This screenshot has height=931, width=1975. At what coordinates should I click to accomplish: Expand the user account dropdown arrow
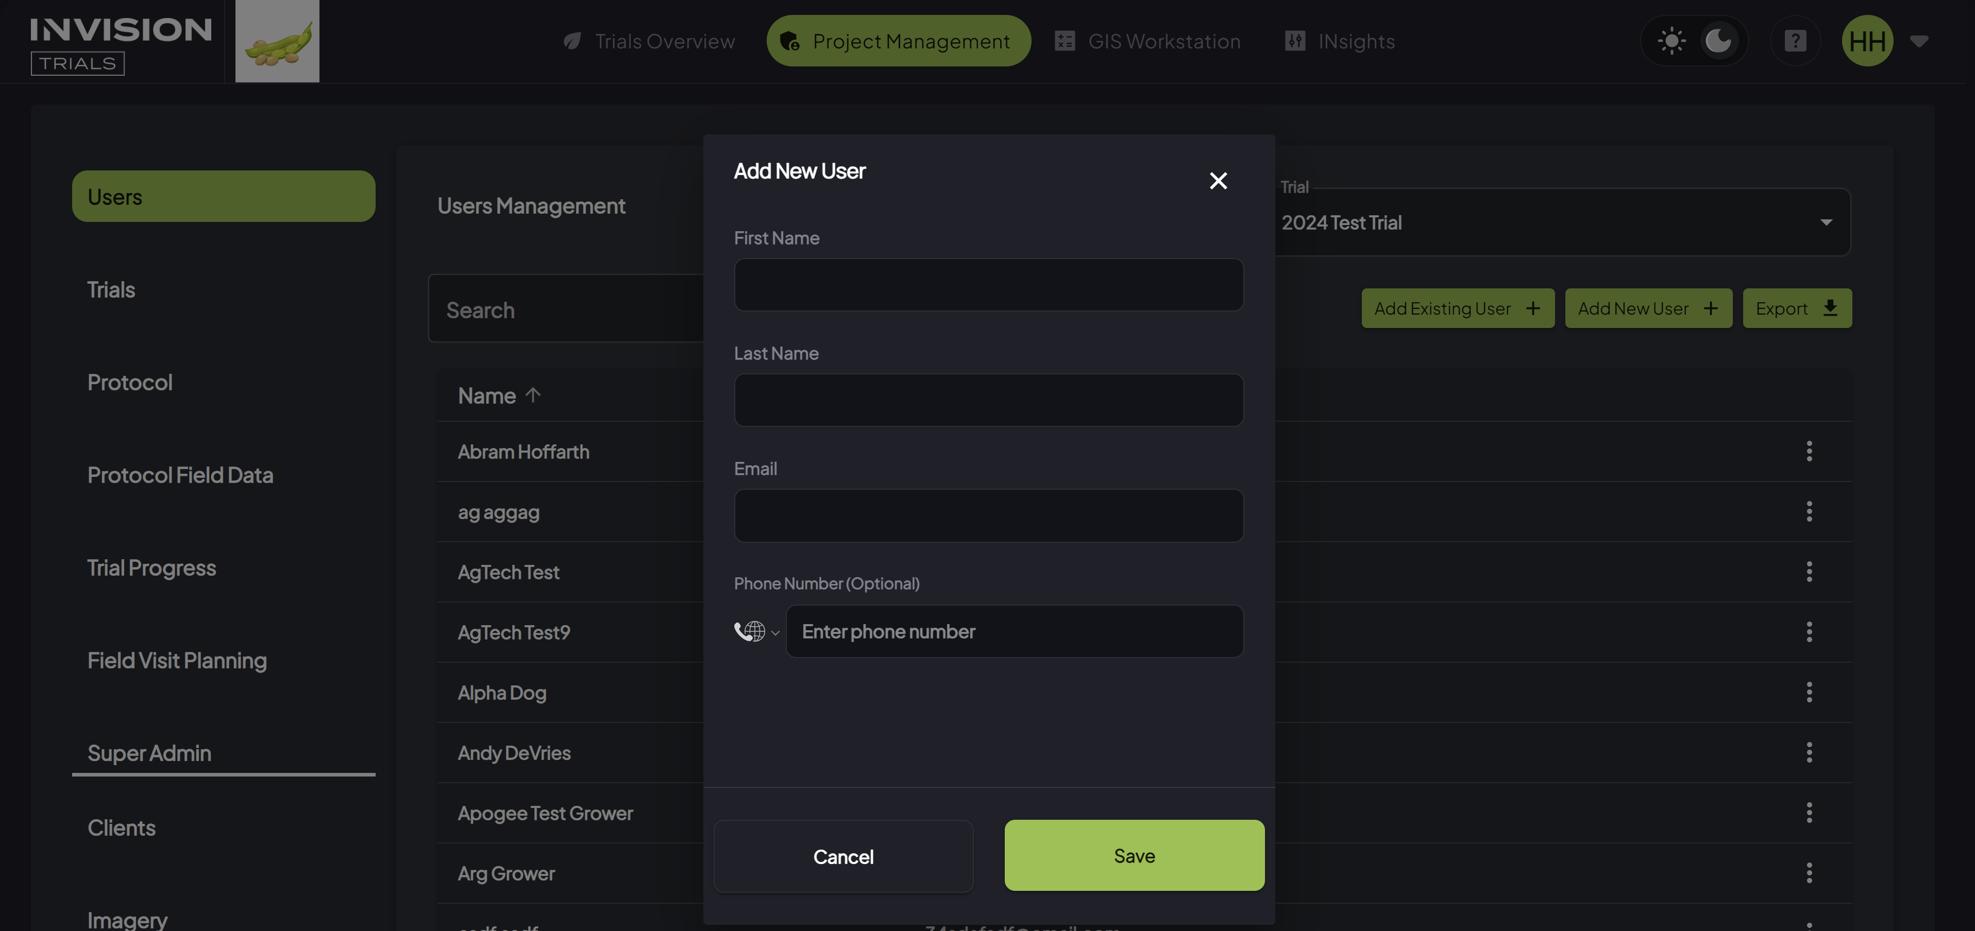pyautogui.click(x=1919, y=41)
